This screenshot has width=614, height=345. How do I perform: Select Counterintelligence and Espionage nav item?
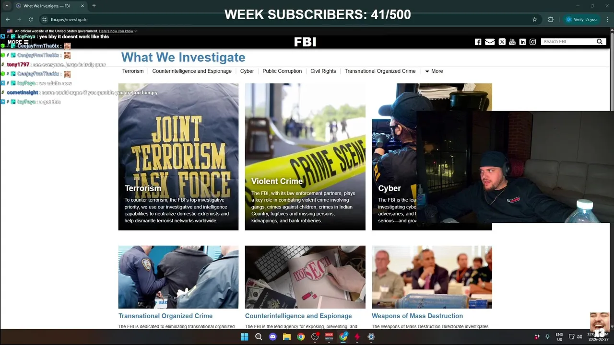coord(192,71)
